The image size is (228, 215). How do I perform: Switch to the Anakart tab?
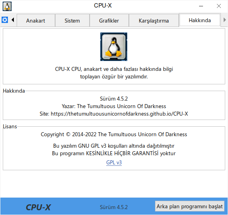(x=36, y=21)
